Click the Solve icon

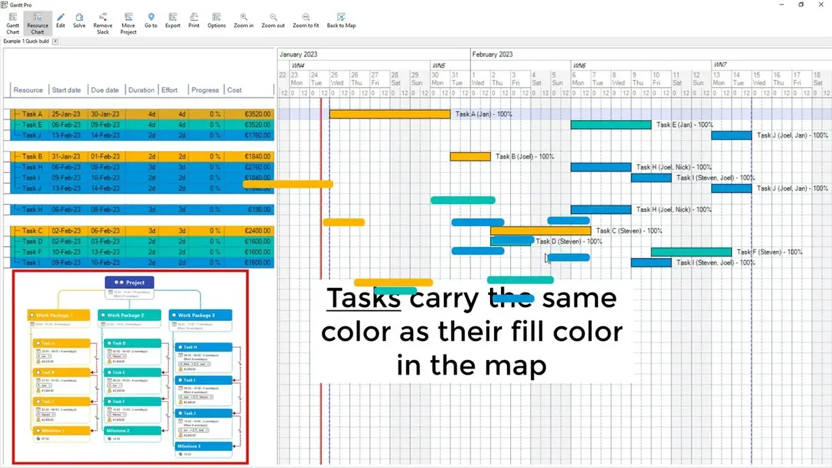[x=79, y=22]
